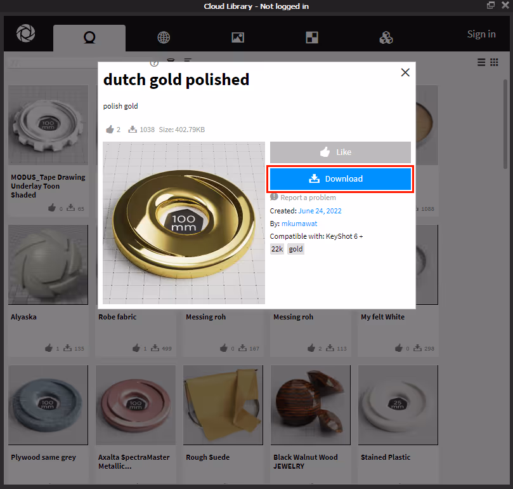This screenshot has height=489, width=513.
Task: Switch to grid view layout
Action: pyautogui.click(x=494, y=62)
